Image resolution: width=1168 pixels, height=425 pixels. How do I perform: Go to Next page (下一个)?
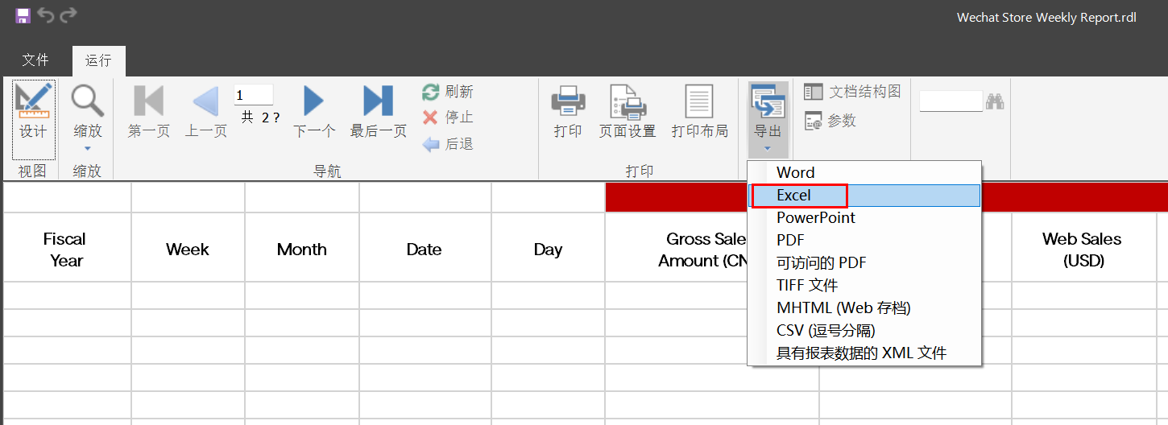pos(314,112)
